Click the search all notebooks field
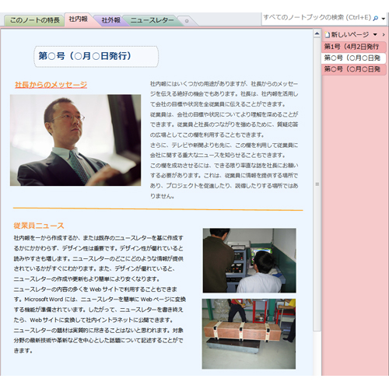The width and height of the screenshot is (389, 389). coord(317,18)
